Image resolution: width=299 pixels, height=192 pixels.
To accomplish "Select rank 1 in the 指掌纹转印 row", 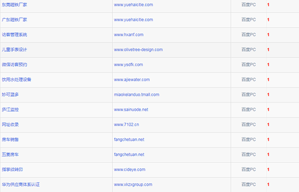I will point(268,170).
